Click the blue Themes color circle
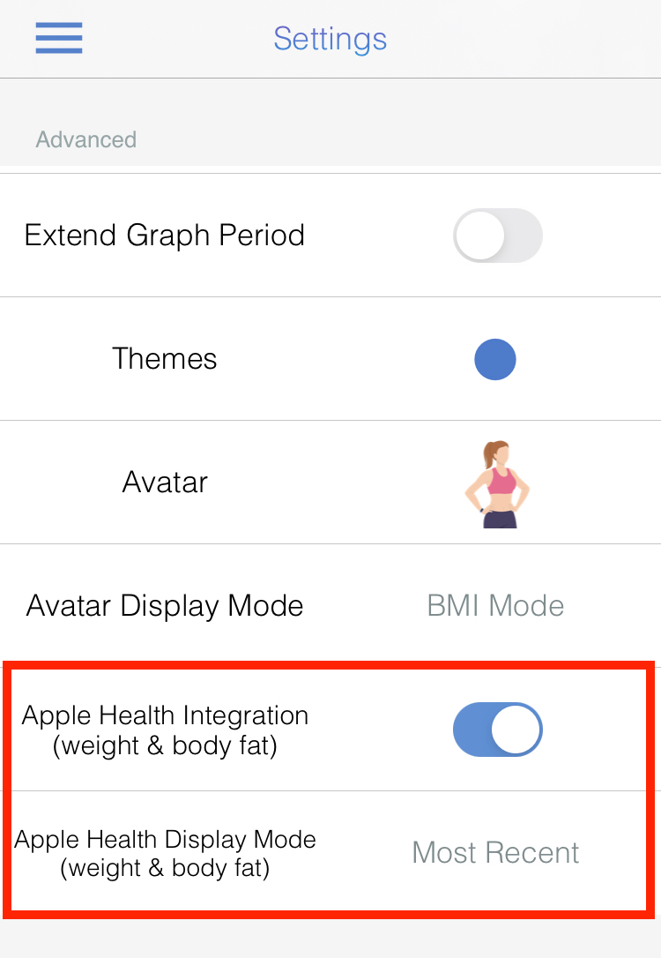The image size is (661, 958). click(495, 359)
